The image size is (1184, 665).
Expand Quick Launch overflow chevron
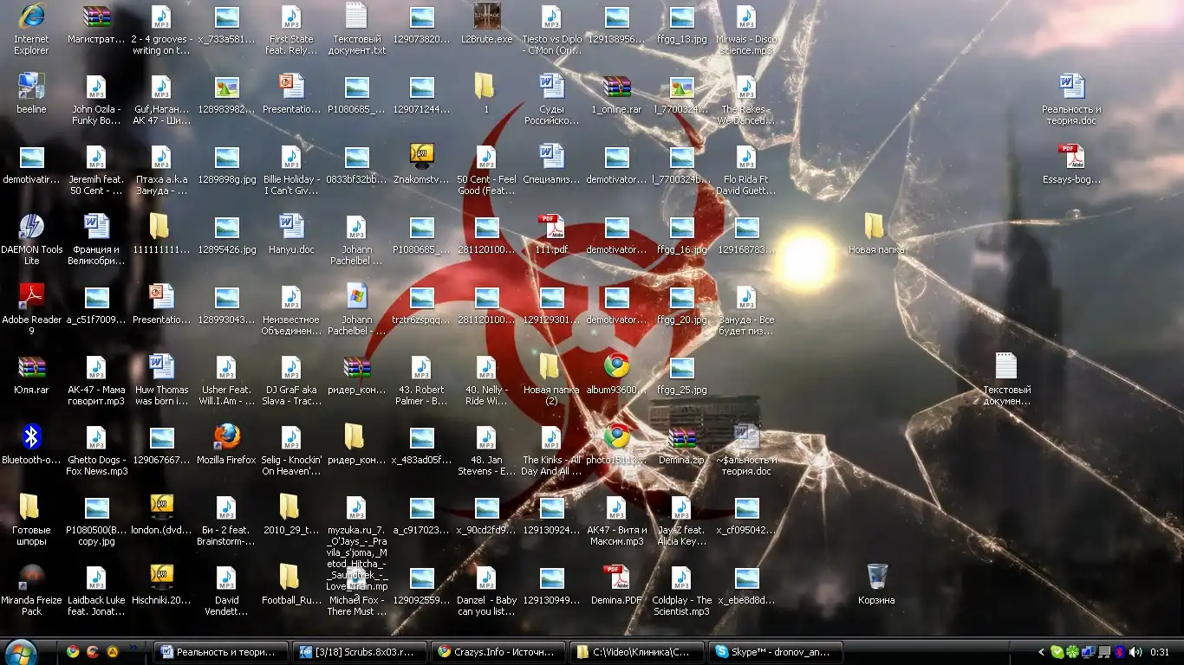133,648
